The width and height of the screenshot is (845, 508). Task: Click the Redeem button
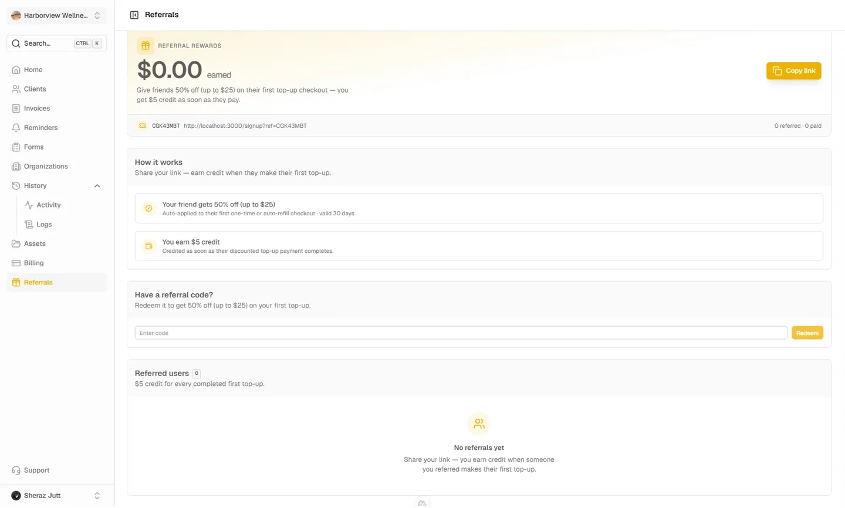(807, 333)
